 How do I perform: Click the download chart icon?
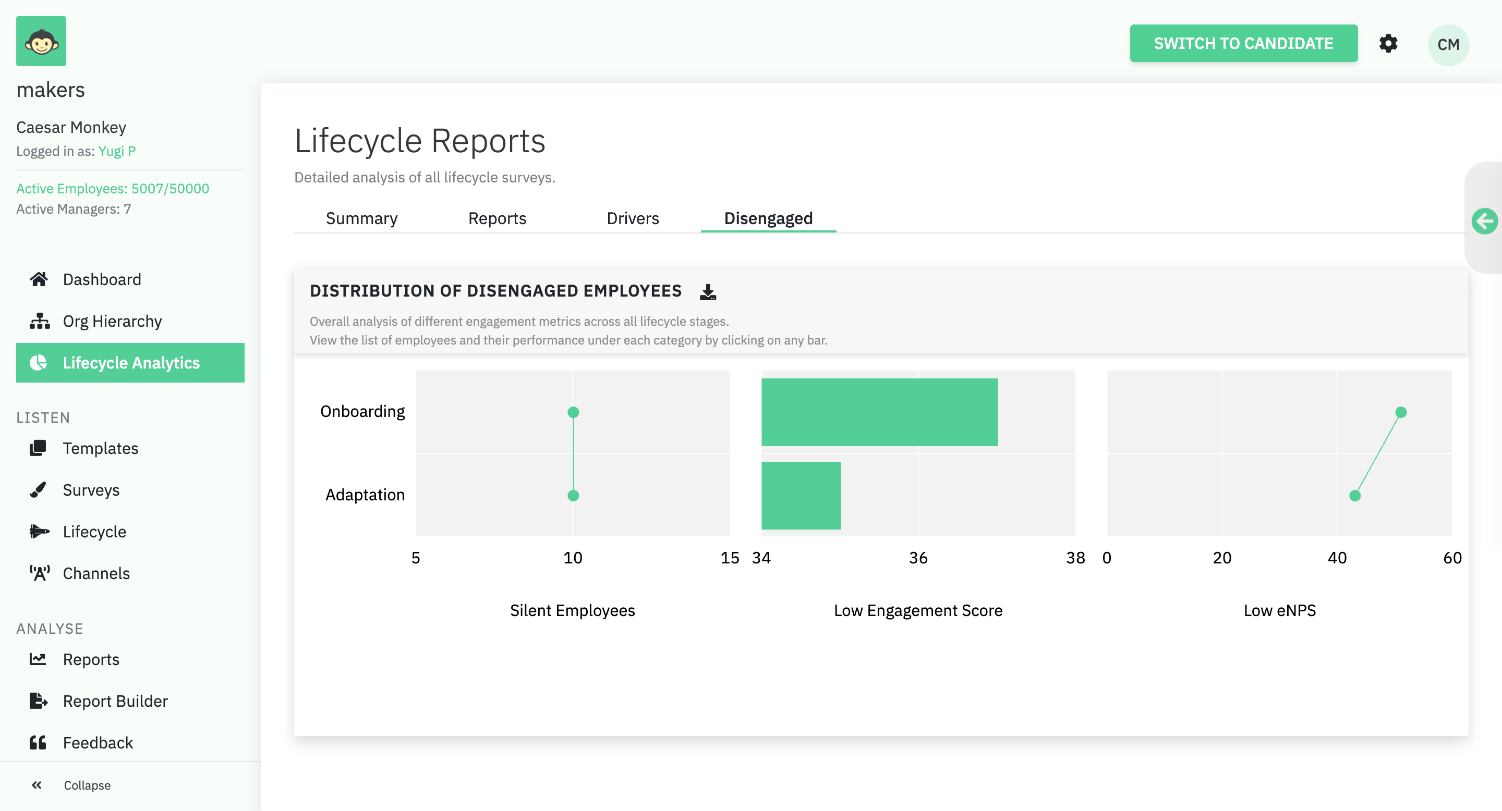click(707, 291)
